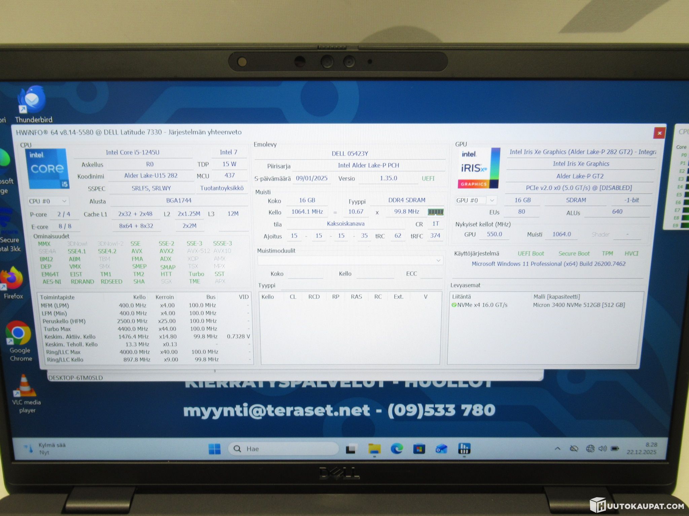Launch VLC media player from desktop

(x=26, y=394)
